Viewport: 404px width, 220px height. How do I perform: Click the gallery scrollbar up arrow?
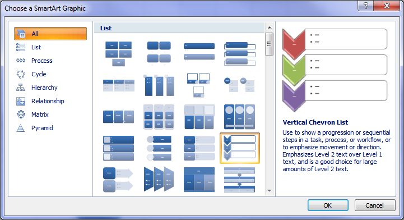coord(270,27)
